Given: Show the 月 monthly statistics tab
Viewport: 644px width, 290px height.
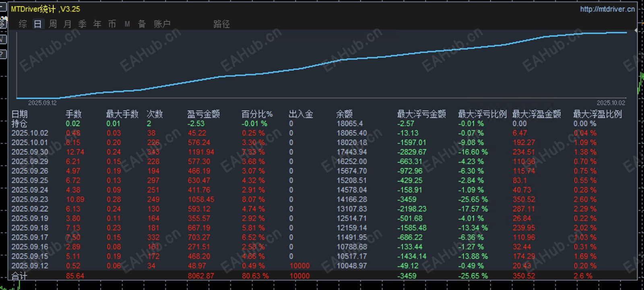Looking at the screenshot, I should pos(68,24).
